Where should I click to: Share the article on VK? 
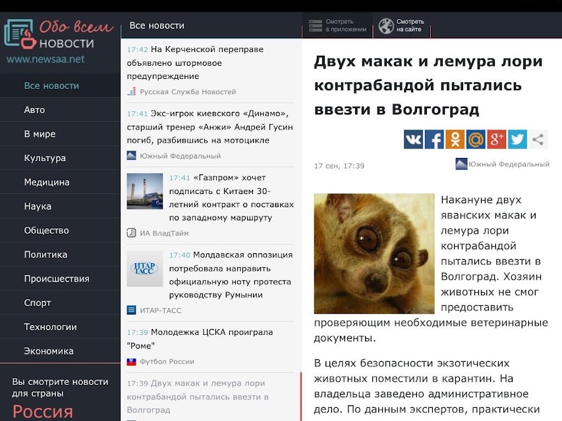click(x=413, y=139)
